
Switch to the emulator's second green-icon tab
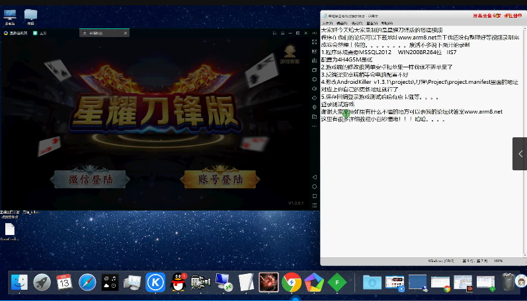pyautogui.click(x=40, y=33)
